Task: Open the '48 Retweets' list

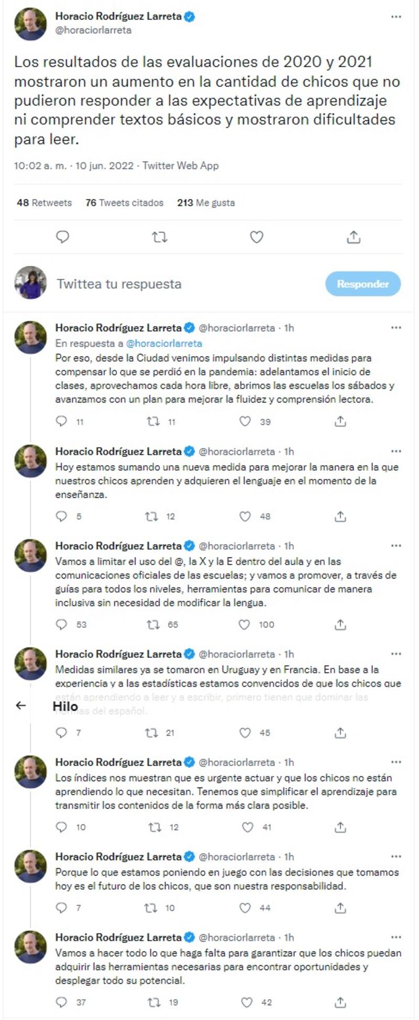Action: pyautogui.click(x=44, y=203)
